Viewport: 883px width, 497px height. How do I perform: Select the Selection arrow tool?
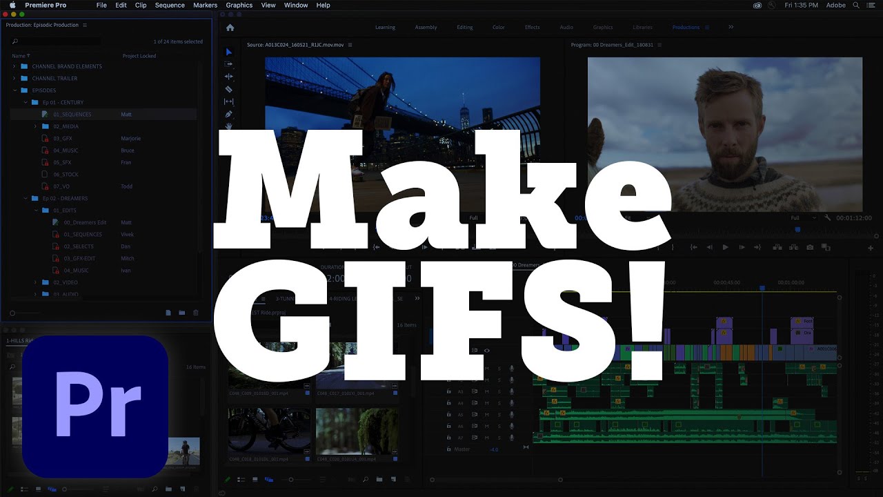tap(229, 52)
